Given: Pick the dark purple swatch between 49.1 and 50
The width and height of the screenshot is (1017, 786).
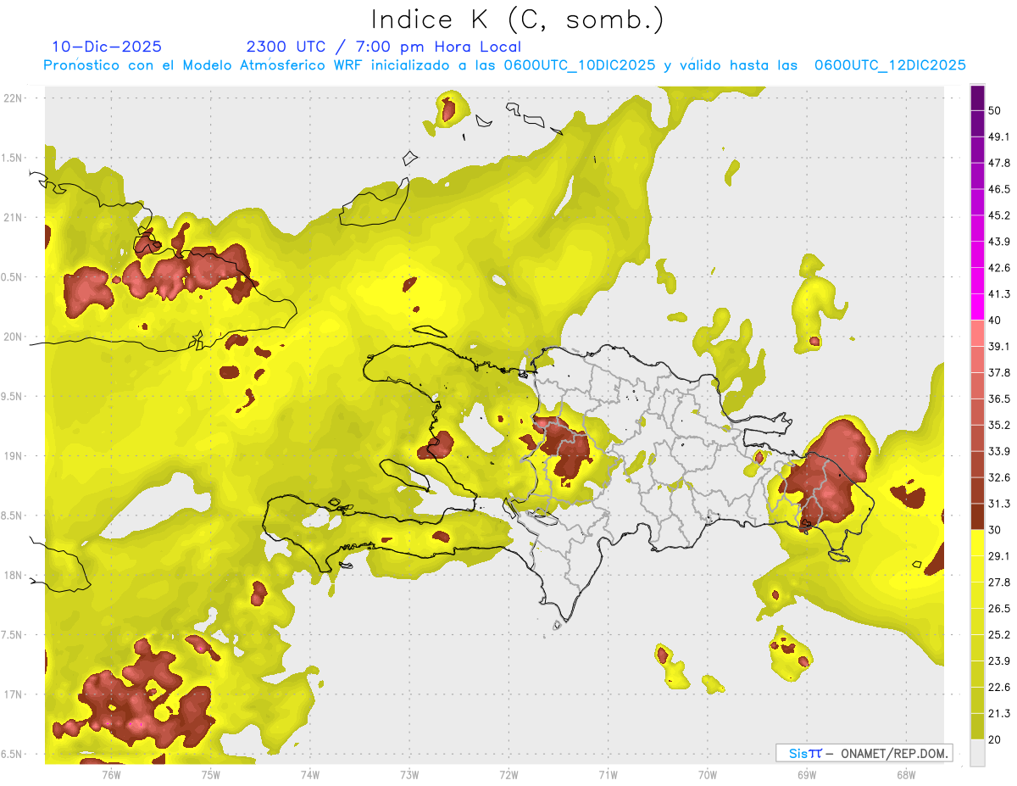Looking at the screenshot, I should coord(977,124).
